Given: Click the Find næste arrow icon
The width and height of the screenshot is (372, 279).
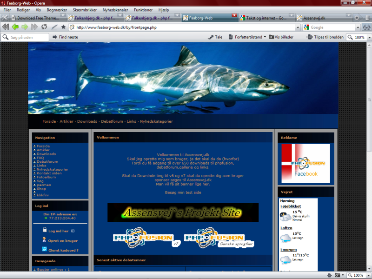Looking at the screenshot, I should tap(55, 37).
